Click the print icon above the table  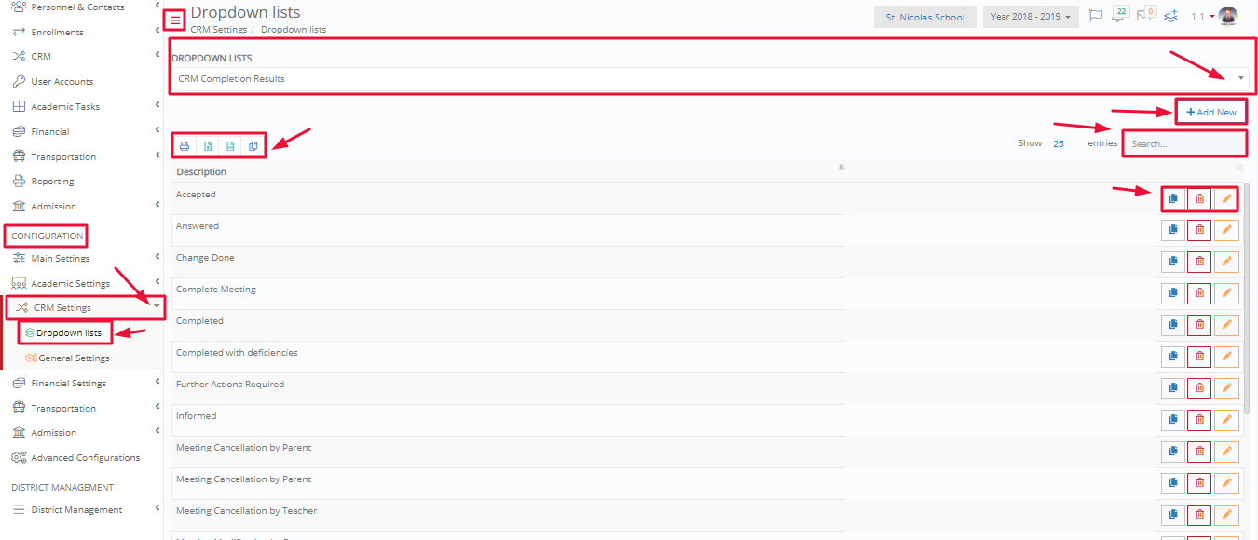click(185, 146)
